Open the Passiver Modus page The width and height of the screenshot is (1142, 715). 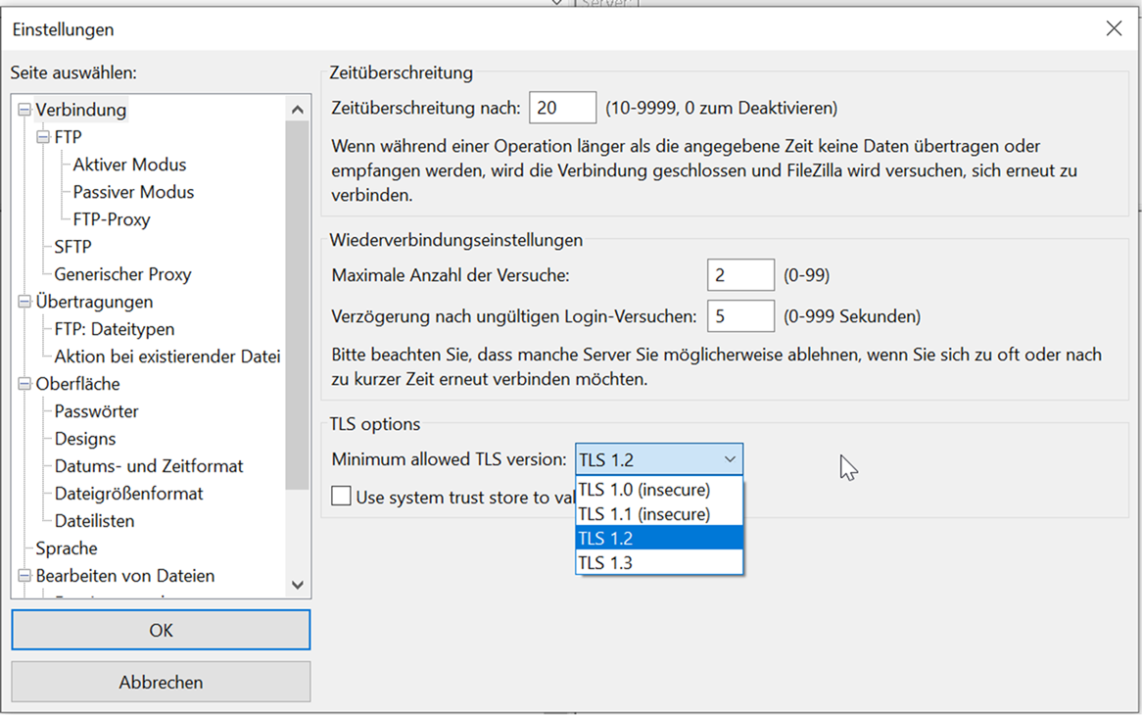point(133,192)
